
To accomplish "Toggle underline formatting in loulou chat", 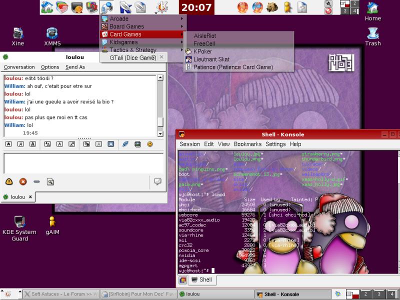I will [32, 144].
